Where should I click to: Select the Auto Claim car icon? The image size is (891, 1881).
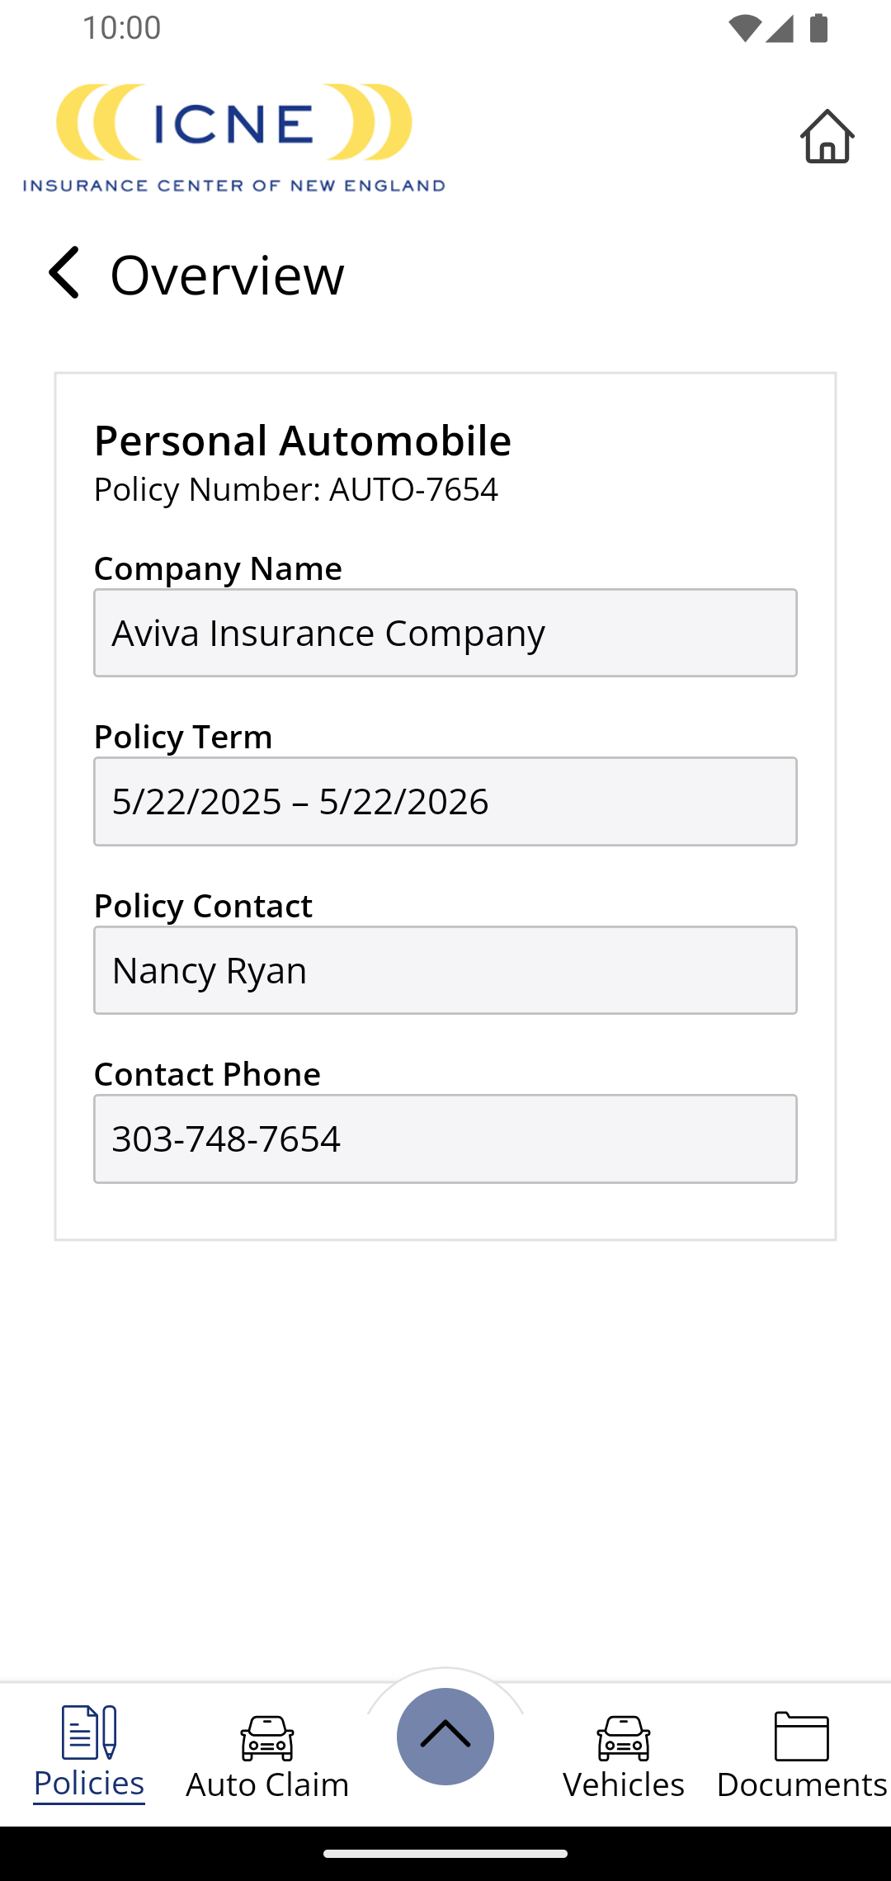[267, 1737]
